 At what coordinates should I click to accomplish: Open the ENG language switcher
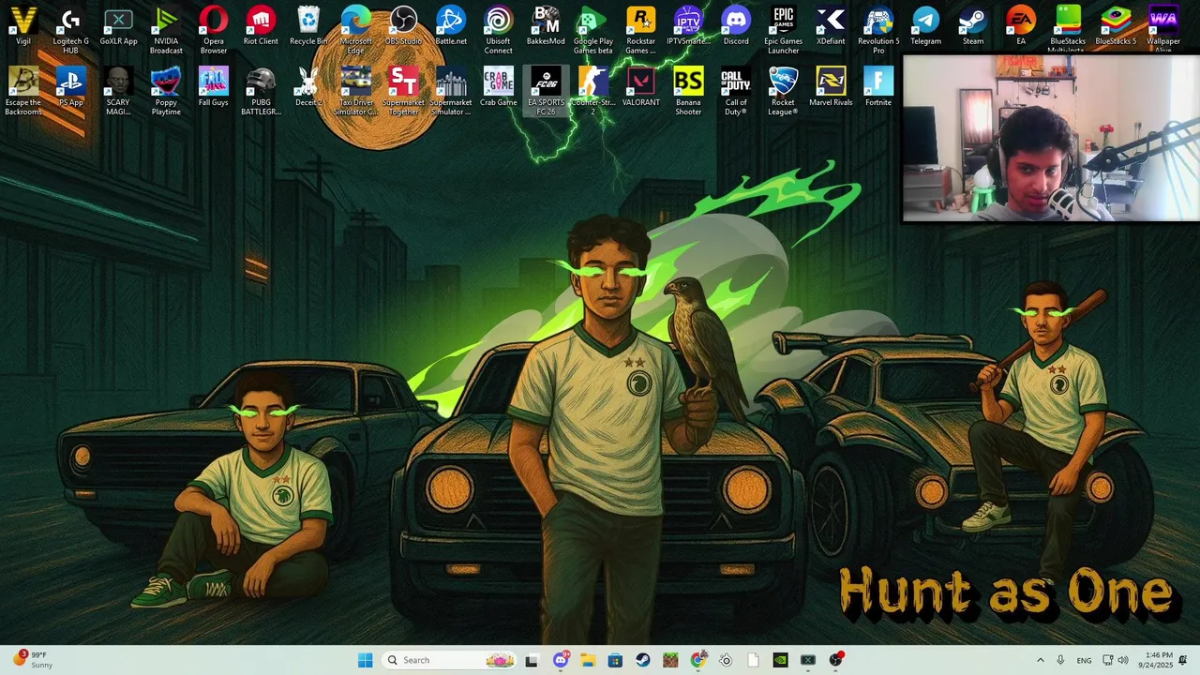pos(1084,660)
